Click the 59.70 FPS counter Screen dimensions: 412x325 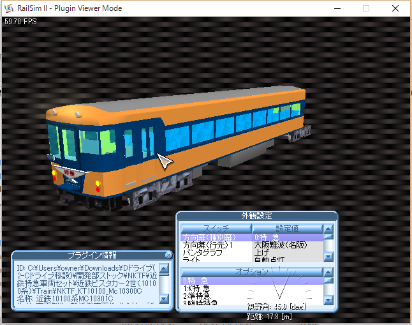coord(20,22)
